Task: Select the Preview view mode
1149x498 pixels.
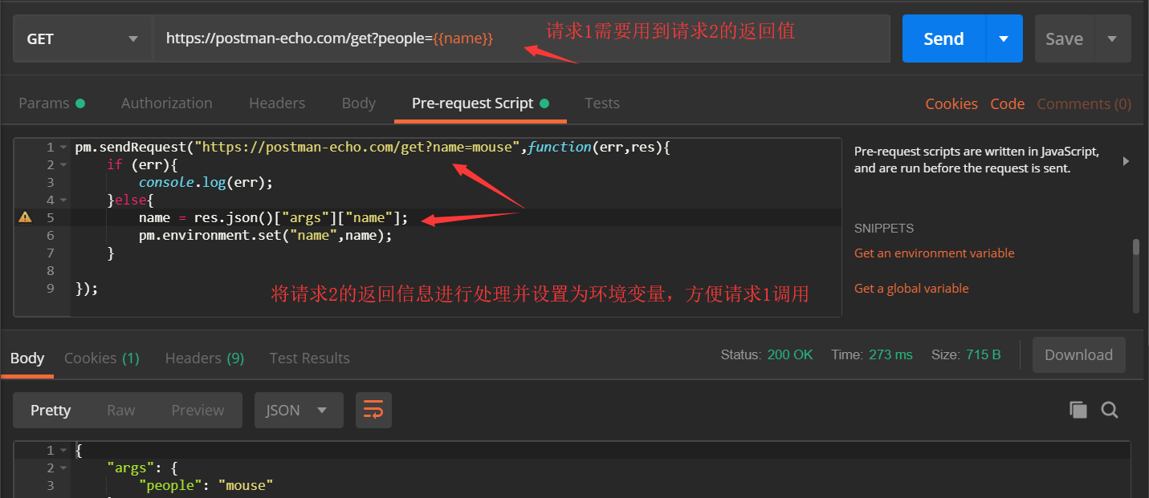Action: tap(198, 410)
